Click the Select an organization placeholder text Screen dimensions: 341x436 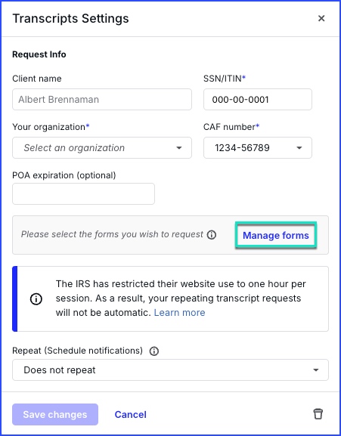click(x=74, y=148)
